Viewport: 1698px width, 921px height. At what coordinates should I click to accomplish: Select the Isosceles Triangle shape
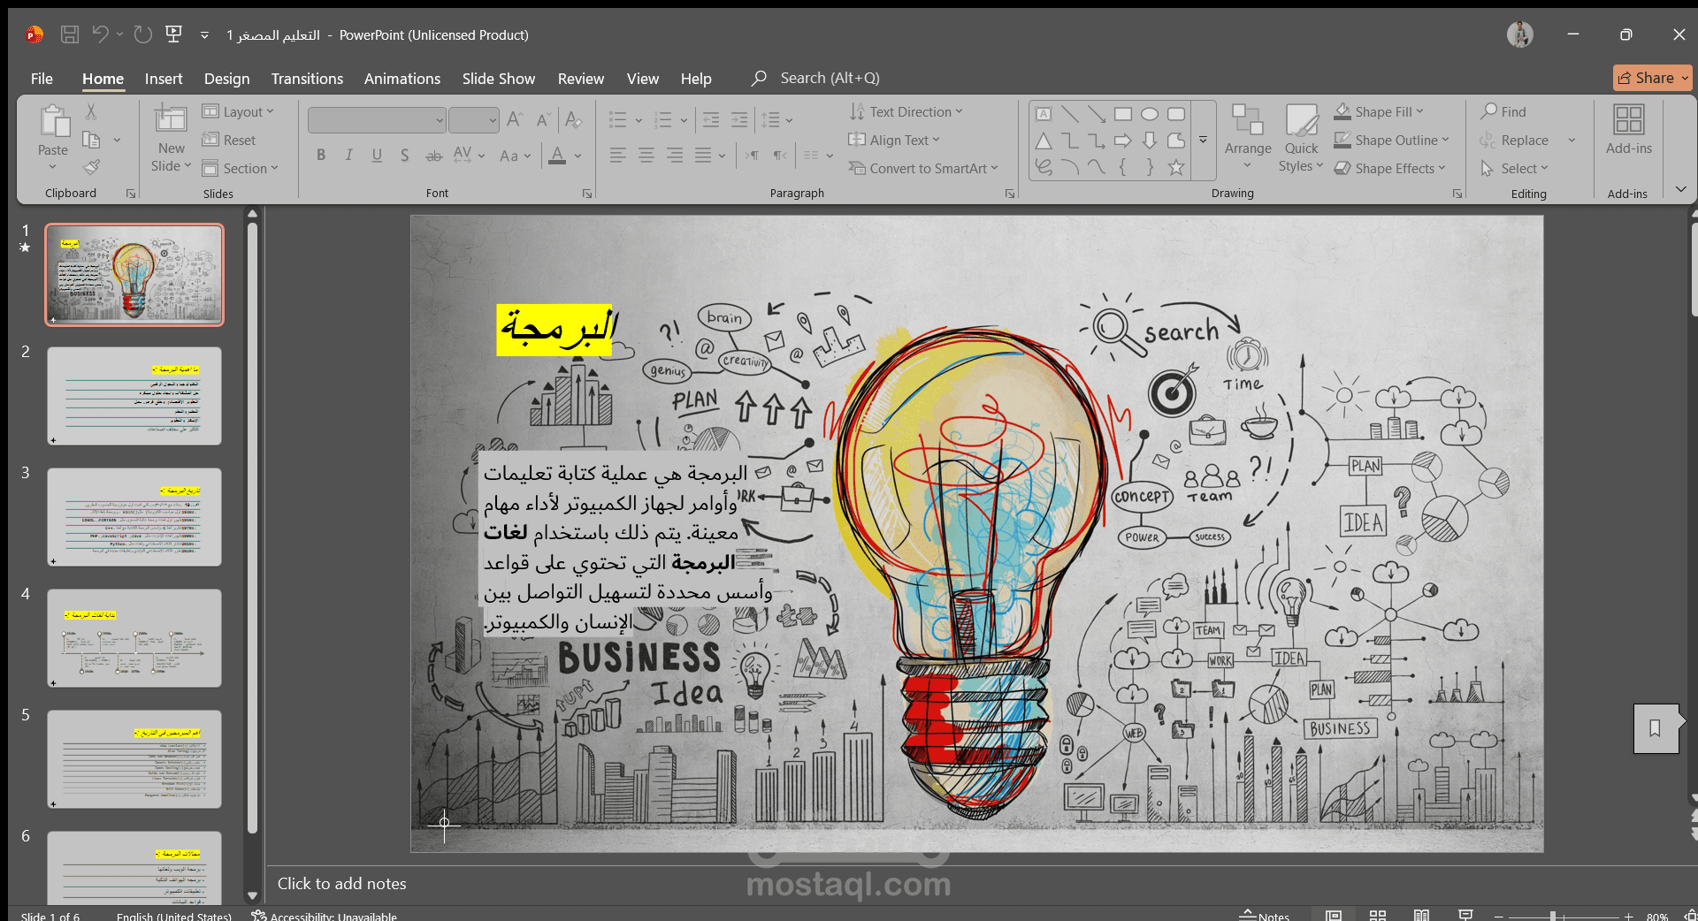tap(1044, 141)
